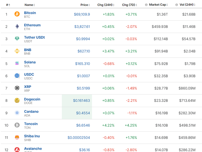This screenshot has width=202, height=152.
Task: Click Avalanche price $36.16
Action: 84,150
